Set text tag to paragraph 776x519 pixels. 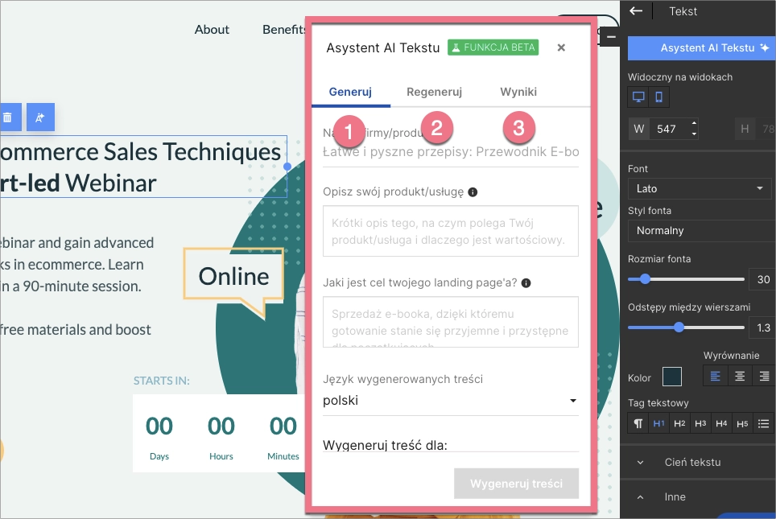click(638, 423)
